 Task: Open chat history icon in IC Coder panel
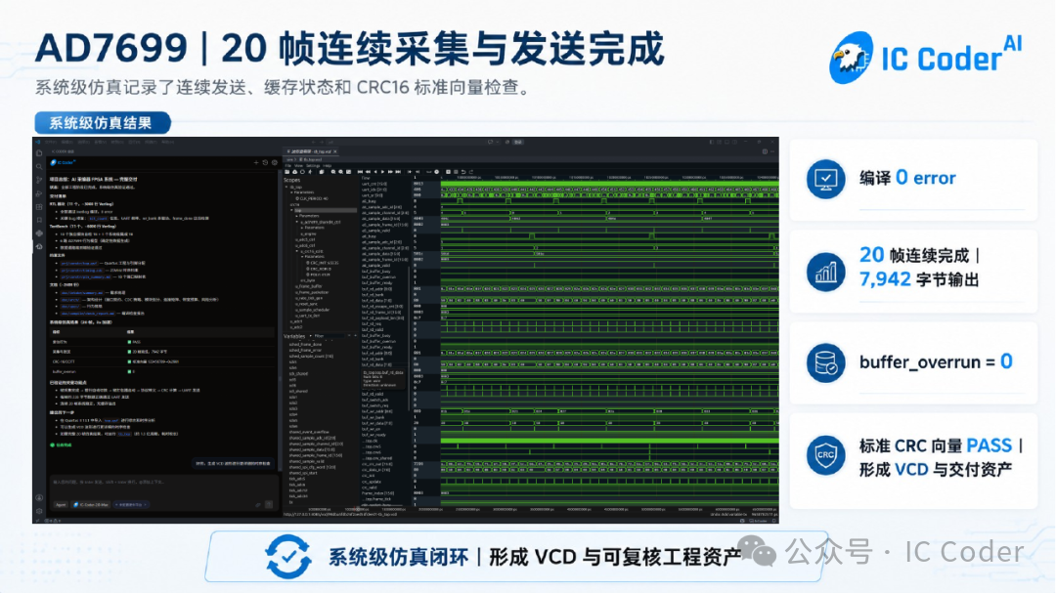tap(265, 163)
